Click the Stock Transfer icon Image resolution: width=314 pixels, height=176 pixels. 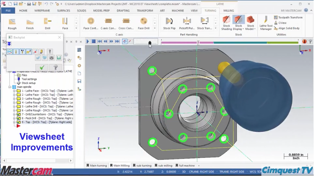204,23
